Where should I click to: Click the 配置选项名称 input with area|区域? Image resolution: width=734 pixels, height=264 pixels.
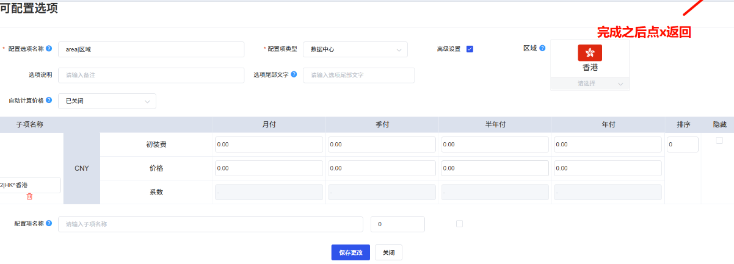[x=151, y=49]
